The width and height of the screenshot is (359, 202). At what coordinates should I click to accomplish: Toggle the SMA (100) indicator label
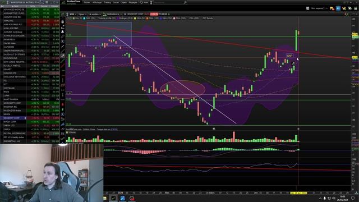(x=154, y=18)
